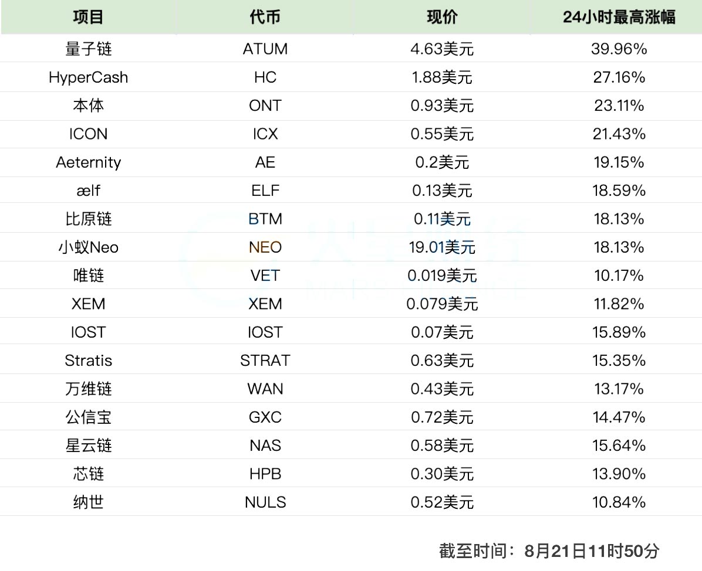Select the ATUM token cell

click(x=265, y=49)
